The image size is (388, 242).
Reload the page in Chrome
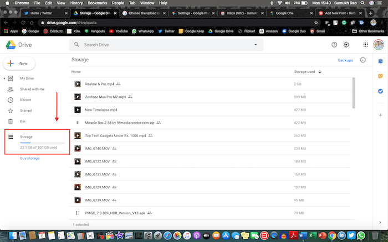(x=23, y=23)
